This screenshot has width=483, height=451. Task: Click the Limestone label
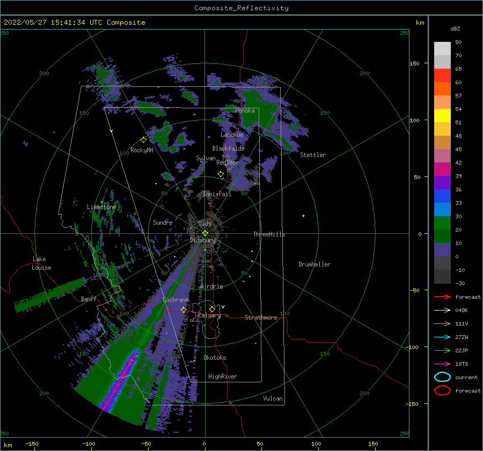click(x=101, y=207)
